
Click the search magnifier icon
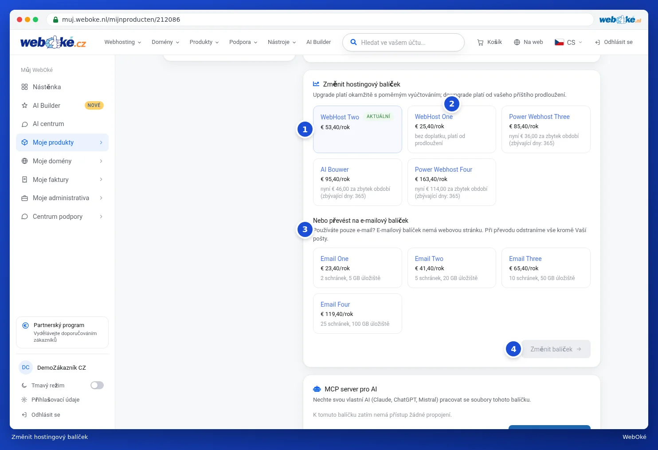coord(353,42)
